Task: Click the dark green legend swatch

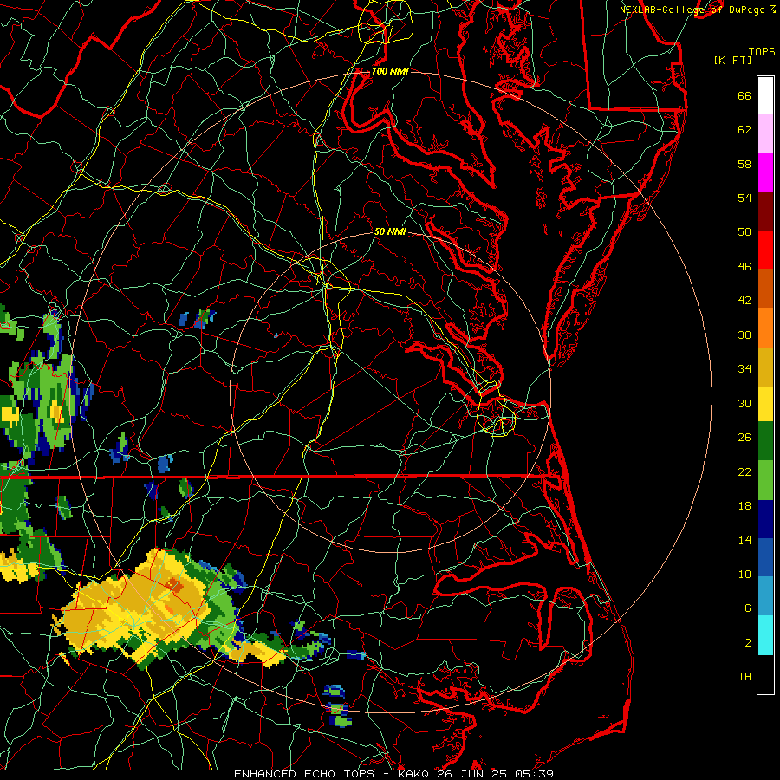Action: [x=765, y=441]
